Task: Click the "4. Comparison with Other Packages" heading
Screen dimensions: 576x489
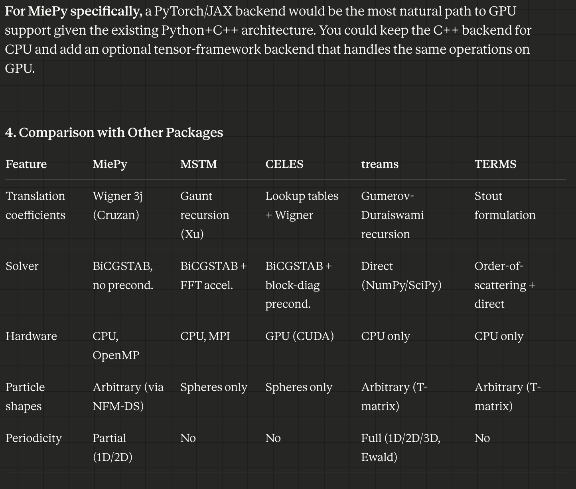Action: point(114,133)
